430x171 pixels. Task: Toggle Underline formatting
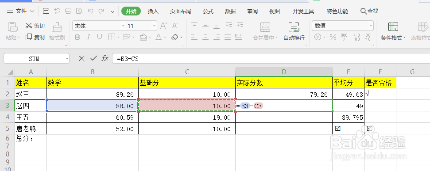tap(100, 37)
